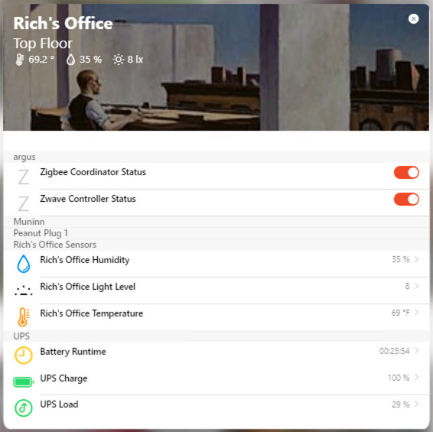Click the green UPS Charge battery icon
This screenshot has width=433, height=432.
tap(24, 382)
